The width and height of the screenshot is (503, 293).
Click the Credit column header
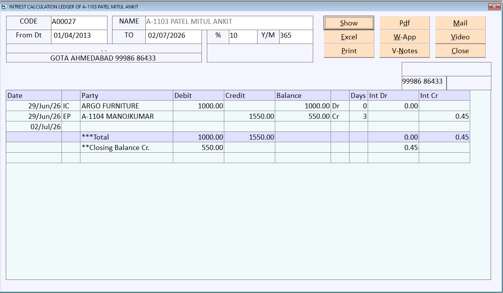[x=249, y=96]
